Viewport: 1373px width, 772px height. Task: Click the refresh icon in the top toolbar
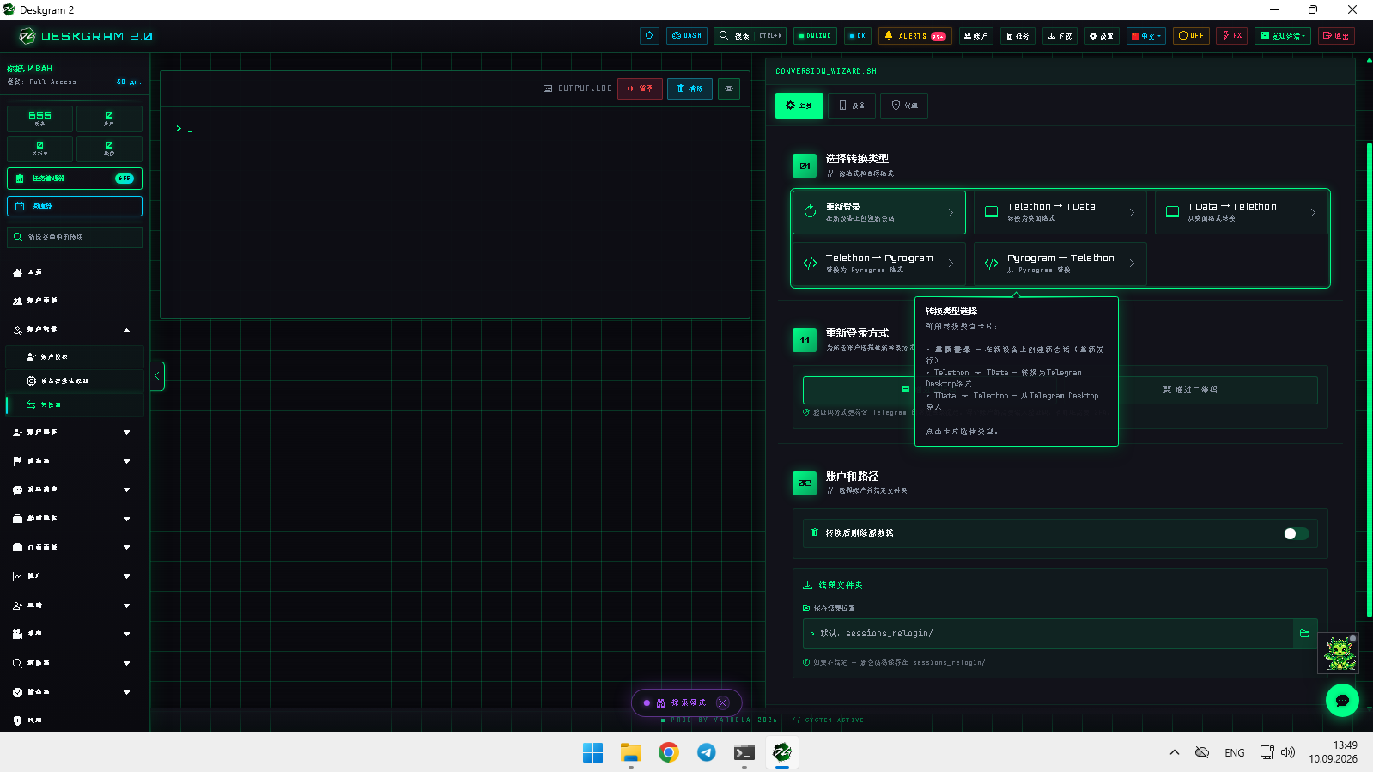coord(649,36)
